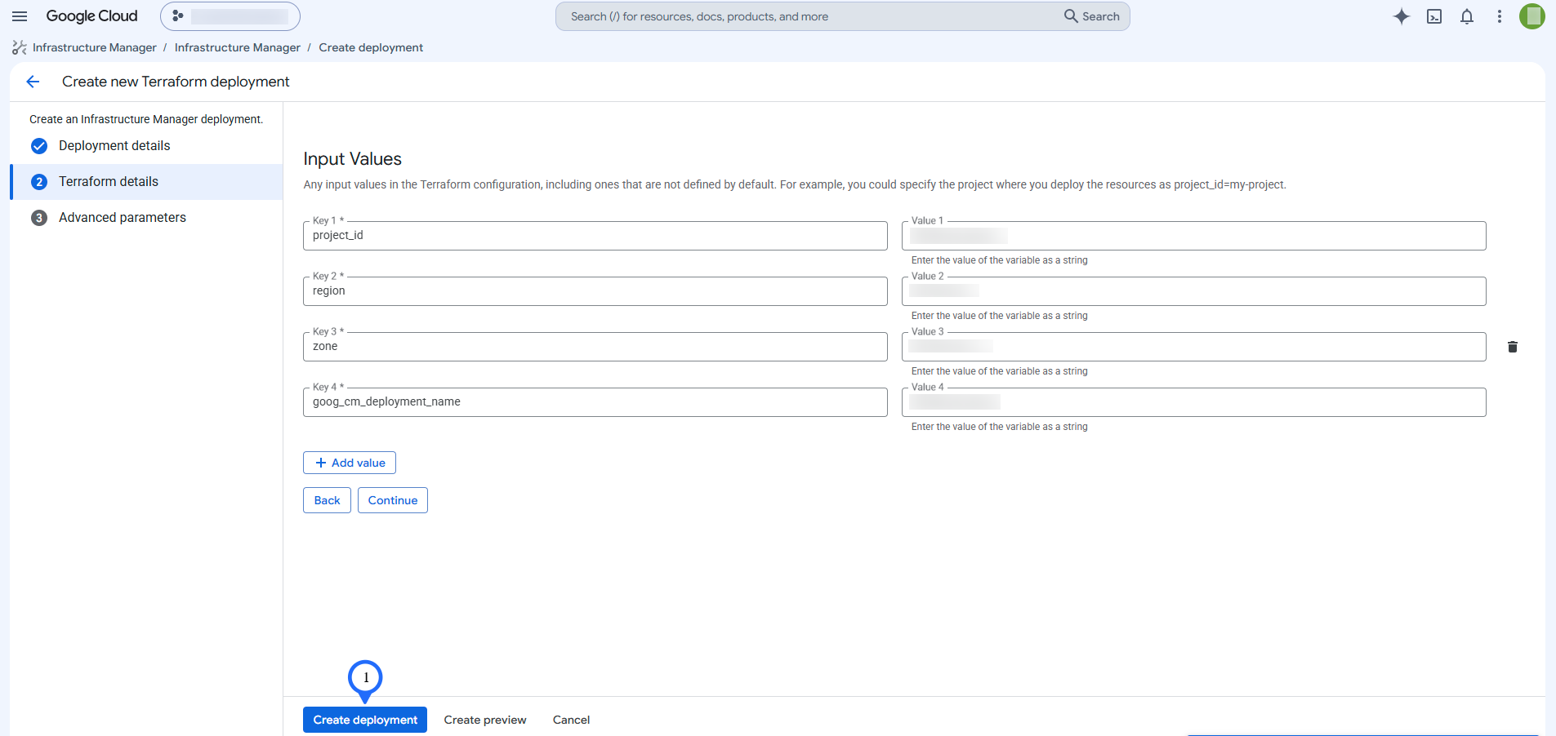
Task: Click the Create preview button
Action: pyautogui.click(x=485, y=720)
